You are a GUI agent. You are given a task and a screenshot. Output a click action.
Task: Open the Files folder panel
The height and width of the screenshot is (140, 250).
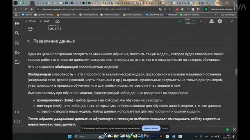pyautogui.click(x=17, y=62)
